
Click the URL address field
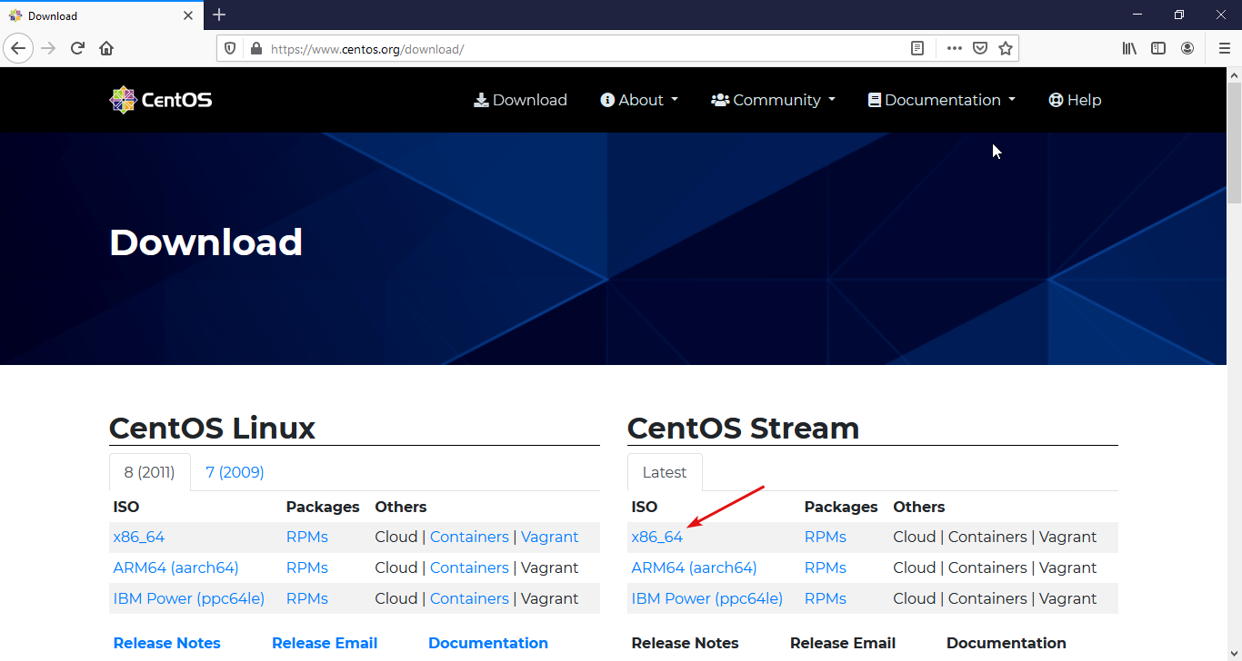pyautogui.click(x=582, y=48)
